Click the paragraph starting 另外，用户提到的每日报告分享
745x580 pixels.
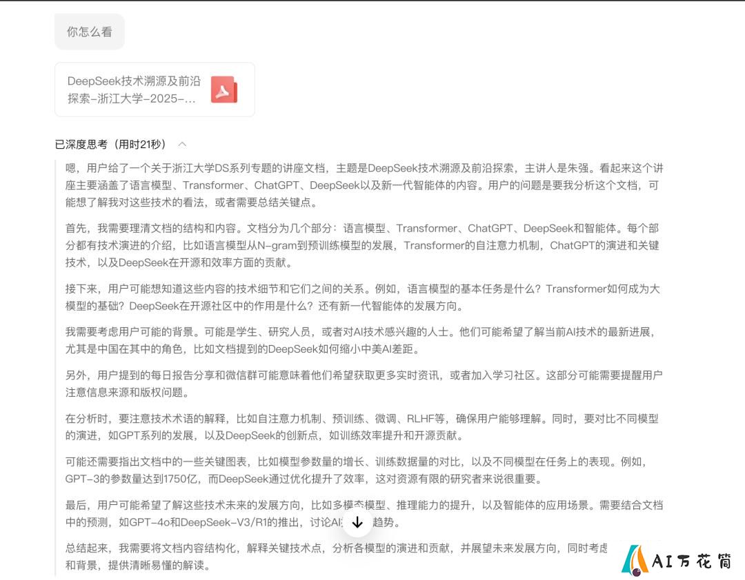364,384
